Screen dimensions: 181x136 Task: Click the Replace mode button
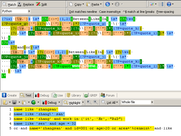tap(26, 4)
